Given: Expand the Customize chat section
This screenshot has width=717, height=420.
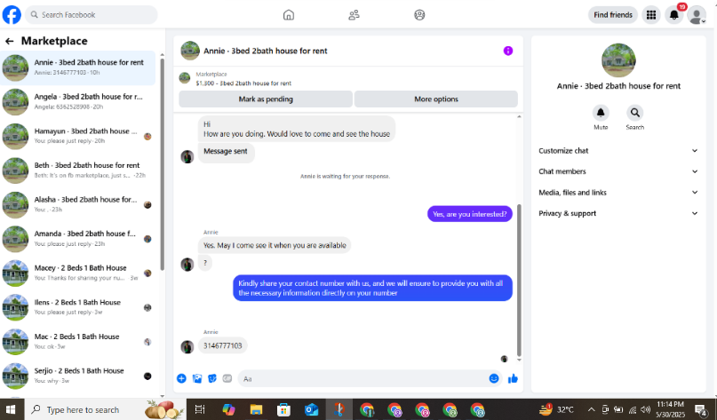Looking at the screenshot, I should tap(618, 151).
